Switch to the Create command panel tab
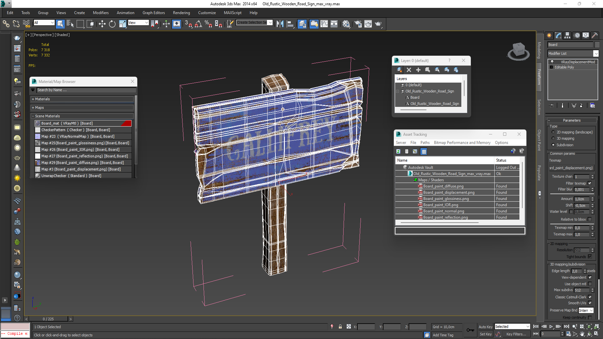Image resolution: width=603 pixels, height=339 pixels. [549, 35]
